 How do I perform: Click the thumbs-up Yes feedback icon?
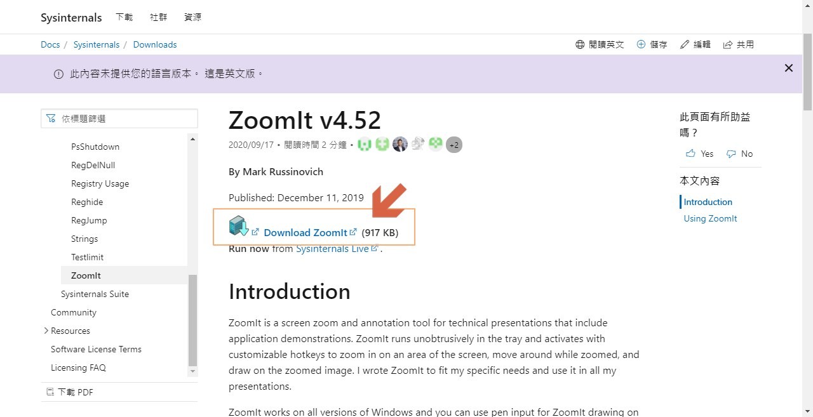pos(691,154)
